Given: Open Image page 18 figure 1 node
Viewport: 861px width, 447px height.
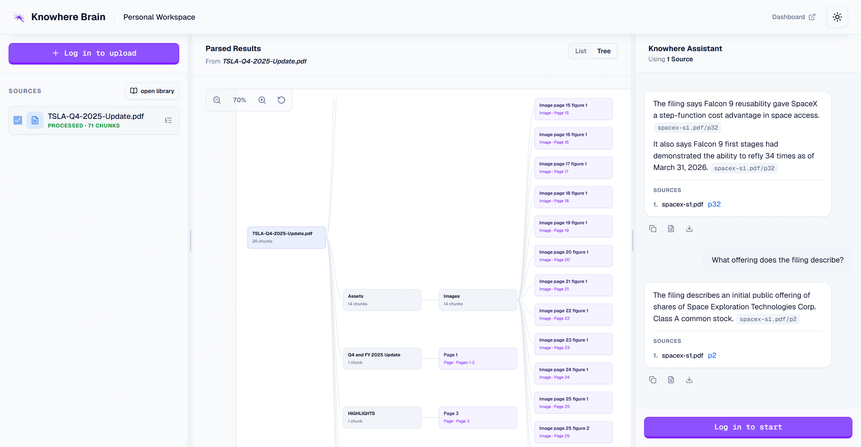Looking at the screenshot, I should tap(573, 197).
